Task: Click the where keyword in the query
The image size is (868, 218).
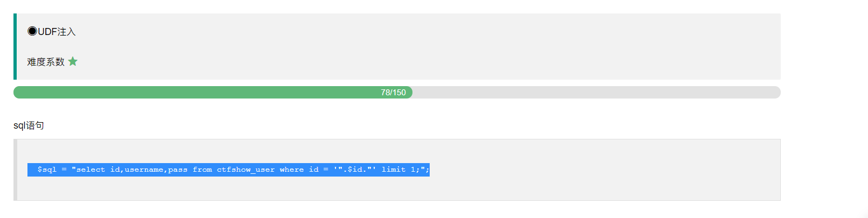Action: [x=292, y=170]
